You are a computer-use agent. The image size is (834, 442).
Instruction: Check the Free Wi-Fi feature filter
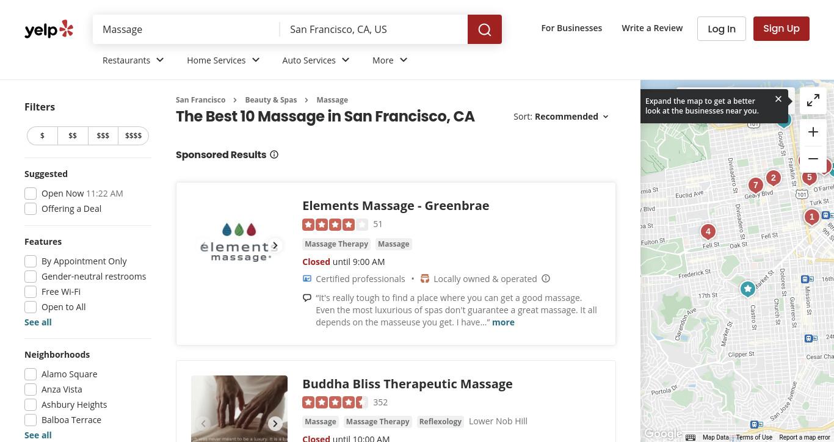click(x=31, y=292)
